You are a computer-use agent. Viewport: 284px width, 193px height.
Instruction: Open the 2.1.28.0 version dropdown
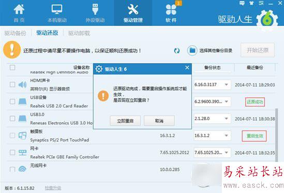tap(212, 118)
